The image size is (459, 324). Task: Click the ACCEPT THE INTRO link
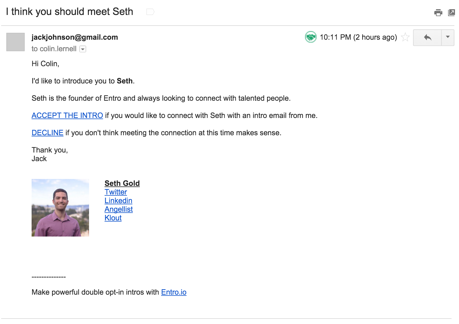pyautogui.click(x=67, y=115)
